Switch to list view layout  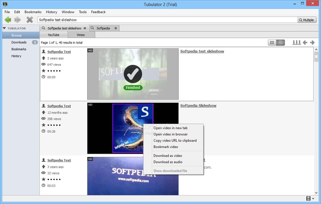click(x=280, y=43)
